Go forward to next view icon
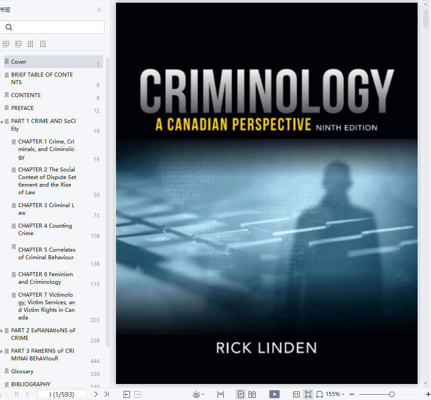Image resolution: width=431 pixels, height=400 pixels. [137, 395]
